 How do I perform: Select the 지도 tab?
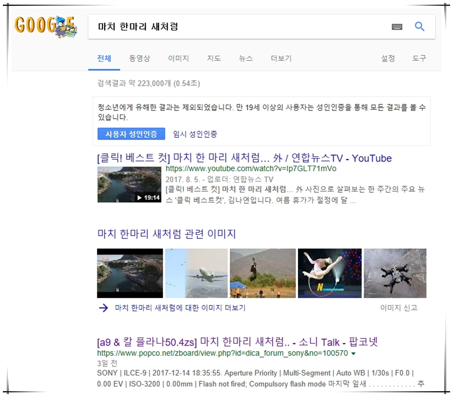(x=213, y=58)
